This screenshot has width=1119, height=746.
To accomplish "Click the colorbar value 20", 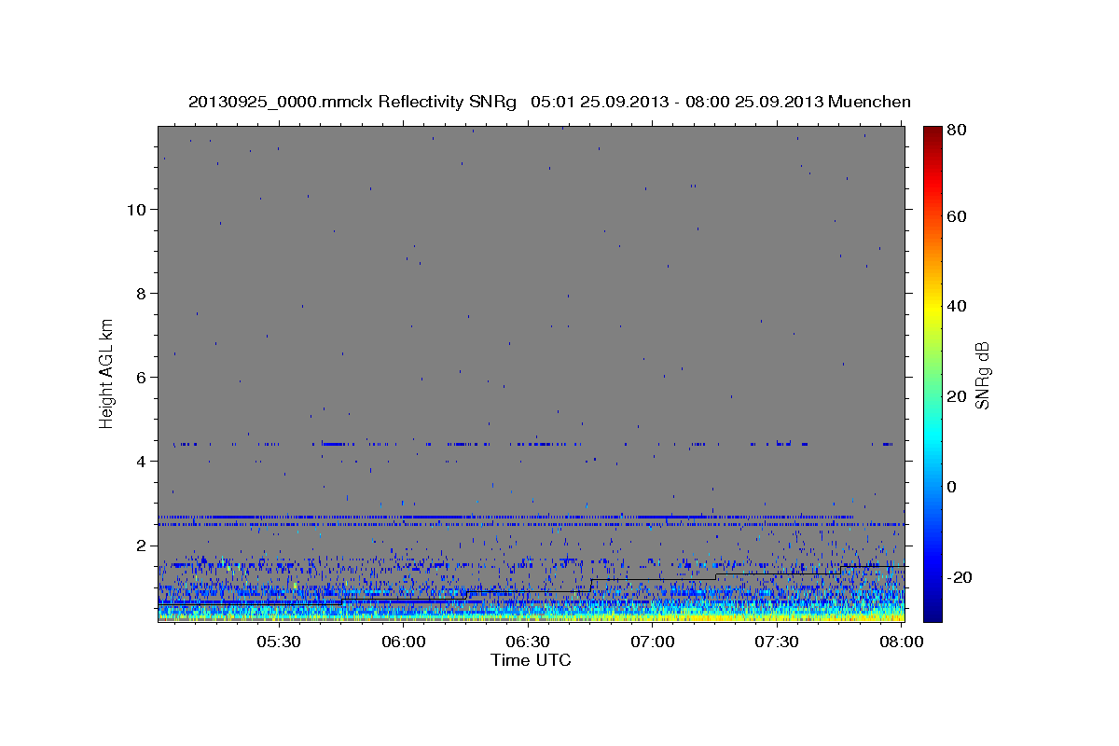I will tap(959, 396).
